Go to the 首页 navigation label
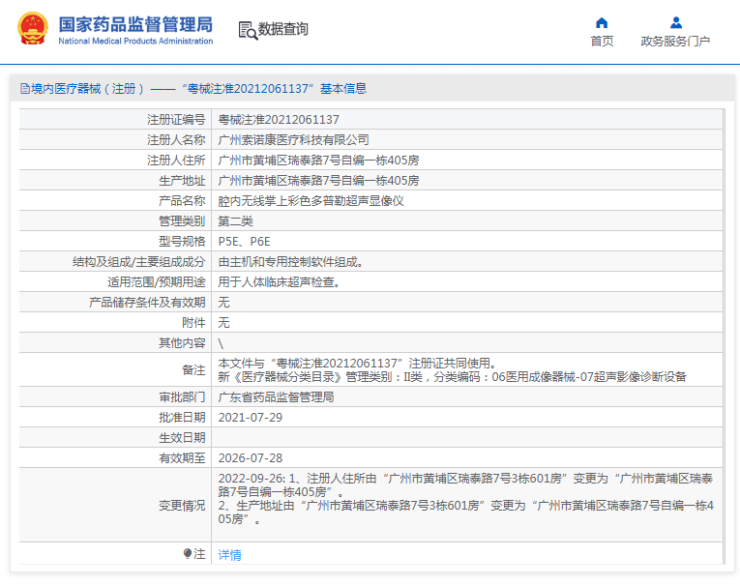 click(602, 42)
